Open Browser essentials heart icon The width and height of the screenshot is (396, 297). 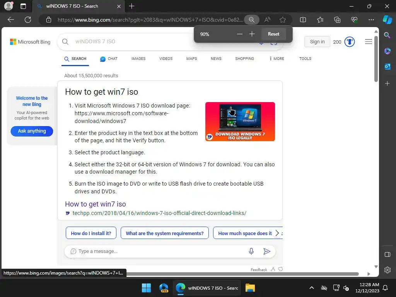354,20
